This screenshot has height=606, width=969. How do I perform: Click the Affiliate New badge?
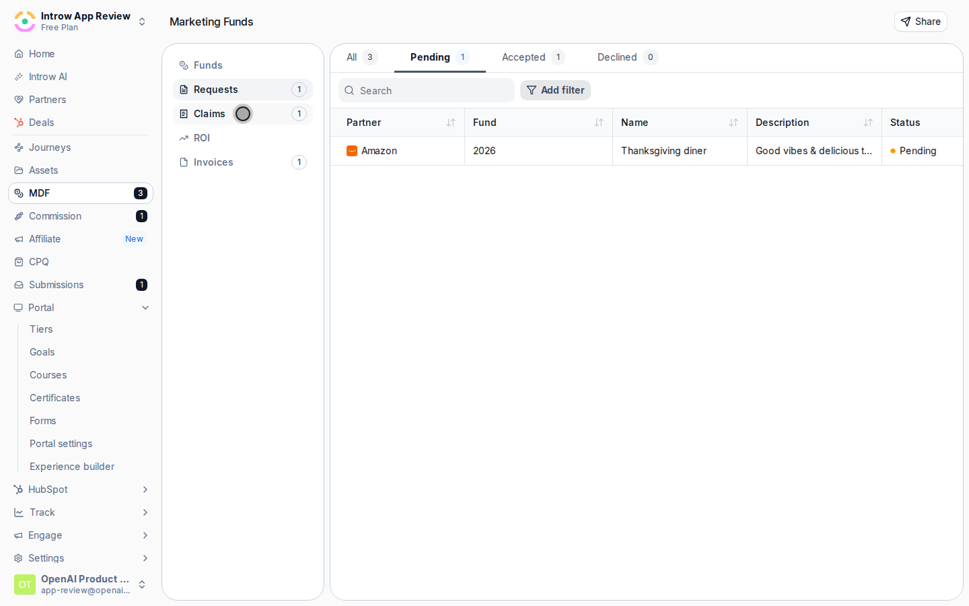pyautogui.click(x=134, y=239)
